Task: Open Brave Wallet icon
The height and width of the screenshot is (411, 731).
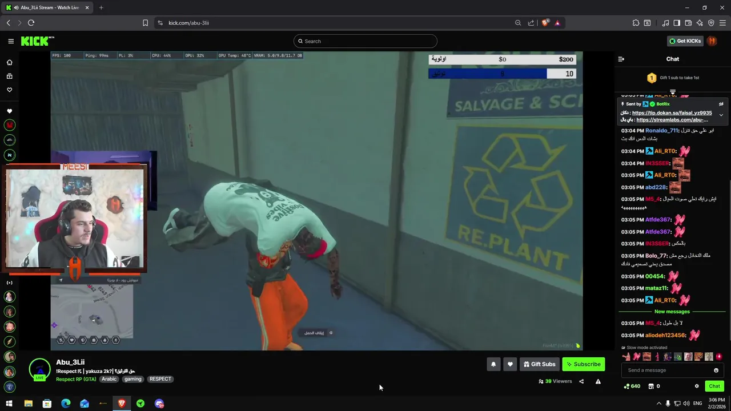Action: pos(688,23)
